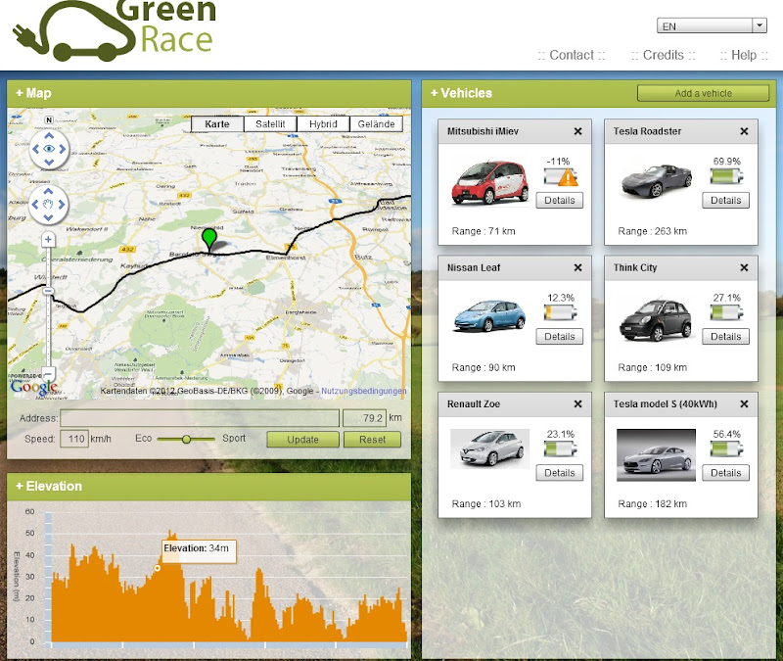The image size is (783, 661).
Task: Click the street view eye control
Action: point(49,149)
